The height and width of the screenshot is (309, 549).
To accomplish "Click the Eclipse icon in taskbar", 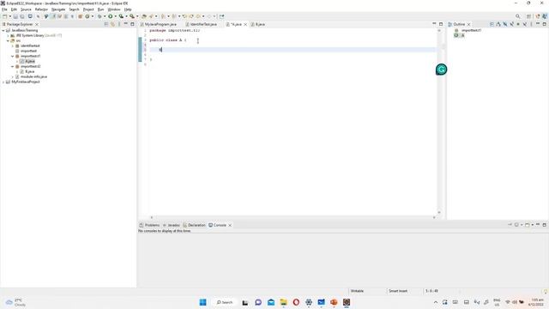I will (x=347, y=302).
